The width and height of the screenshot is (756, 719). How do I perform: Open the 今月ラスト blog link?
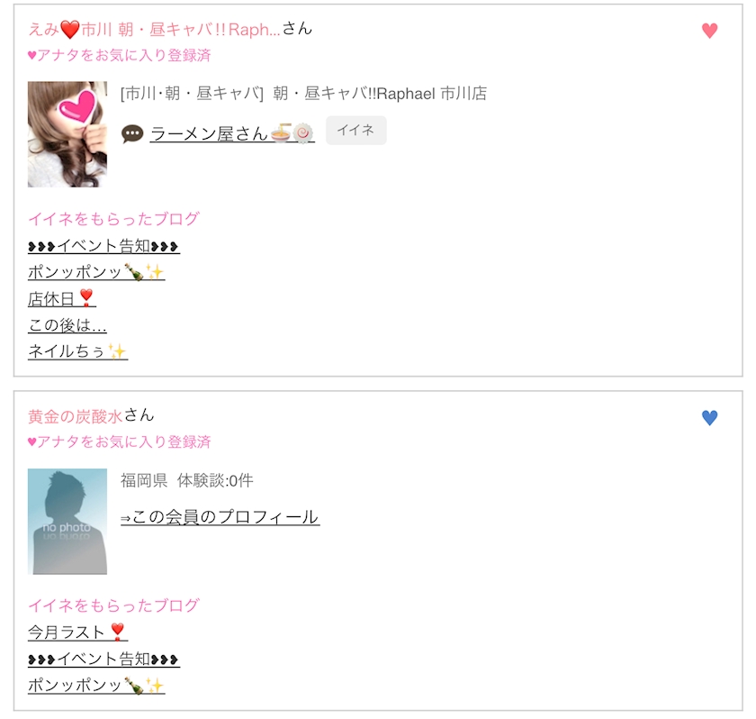click(77, 632)
